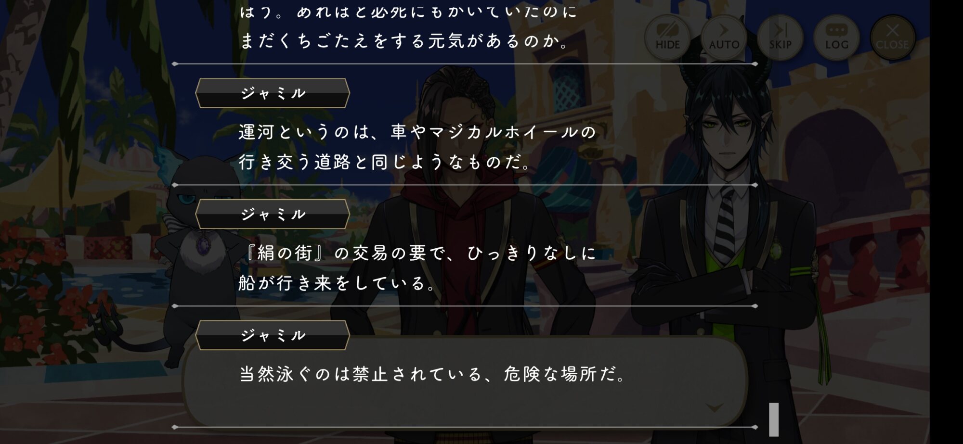This screenshot has height=444, width=963.
Task: Select second ジャミル name plate
Action: point(273,214)
